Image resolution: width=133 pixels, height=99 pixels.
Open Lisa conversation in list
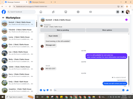[x=18, y=53]
